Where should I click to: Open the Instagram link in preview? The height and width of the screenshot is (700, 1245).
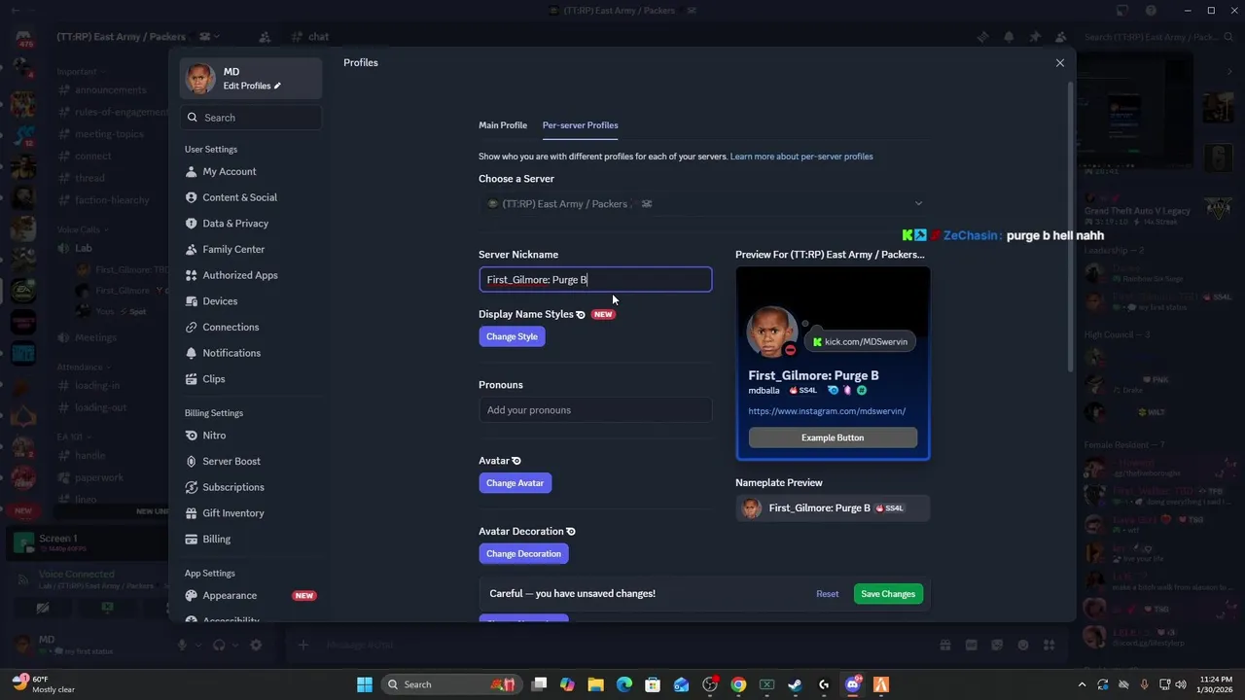827,411
